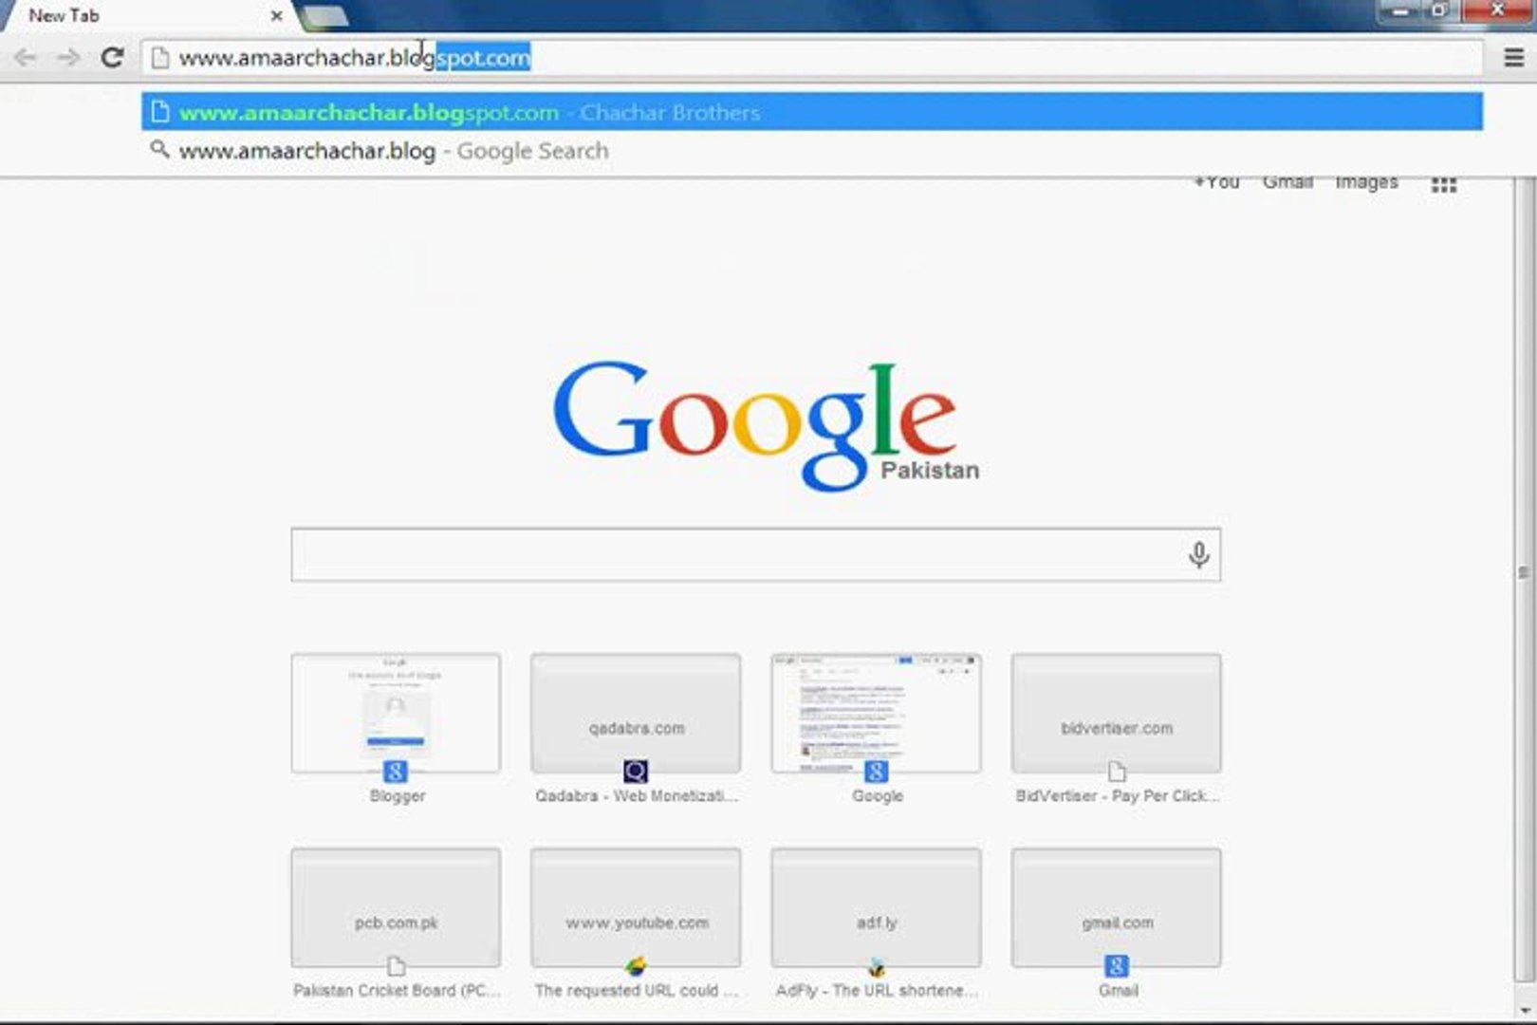Click the Blogger favicon under its thumbnail
The height and width of the screenshot is (1025, 1537).
click(396, 772)
